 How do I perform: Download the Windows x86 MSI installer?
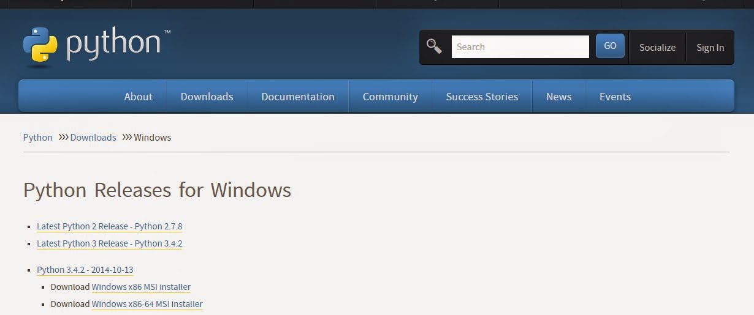point(141,287)
